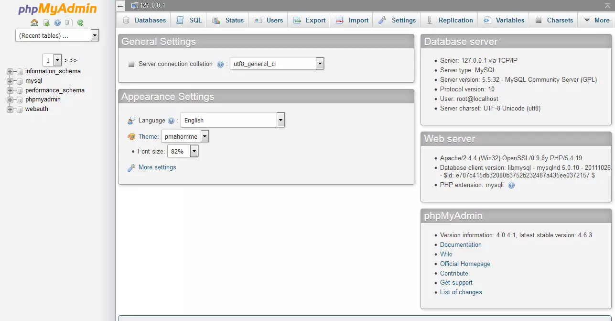
Task: Open the Wiki link
Action: pyautogui.click(x=446, y=255)
